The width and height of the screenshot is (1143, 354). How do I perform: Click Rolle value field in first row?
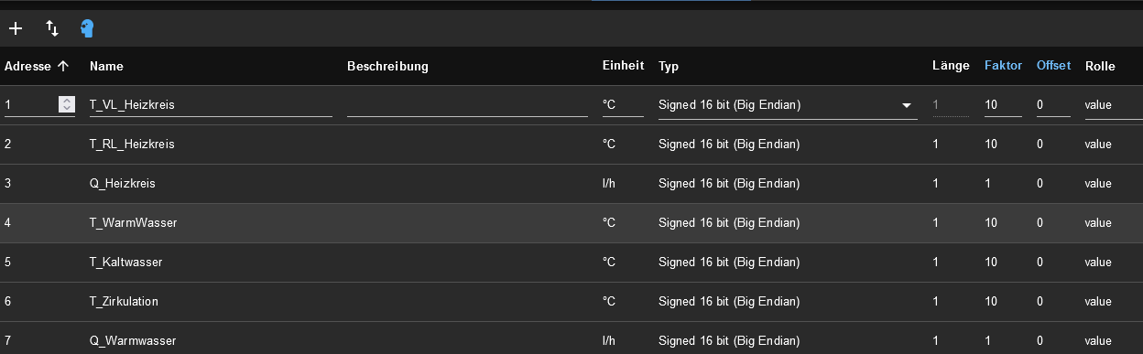pyautogui.click(x=1113, y=105)
